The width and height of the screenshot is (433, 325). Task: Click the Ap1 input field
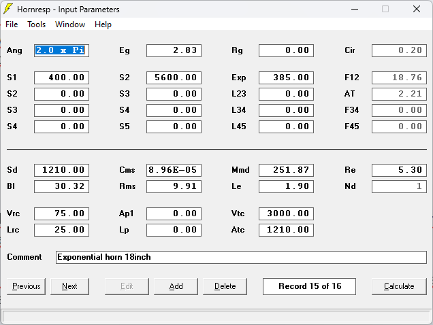pyautogui.click(x=174, y=213)
